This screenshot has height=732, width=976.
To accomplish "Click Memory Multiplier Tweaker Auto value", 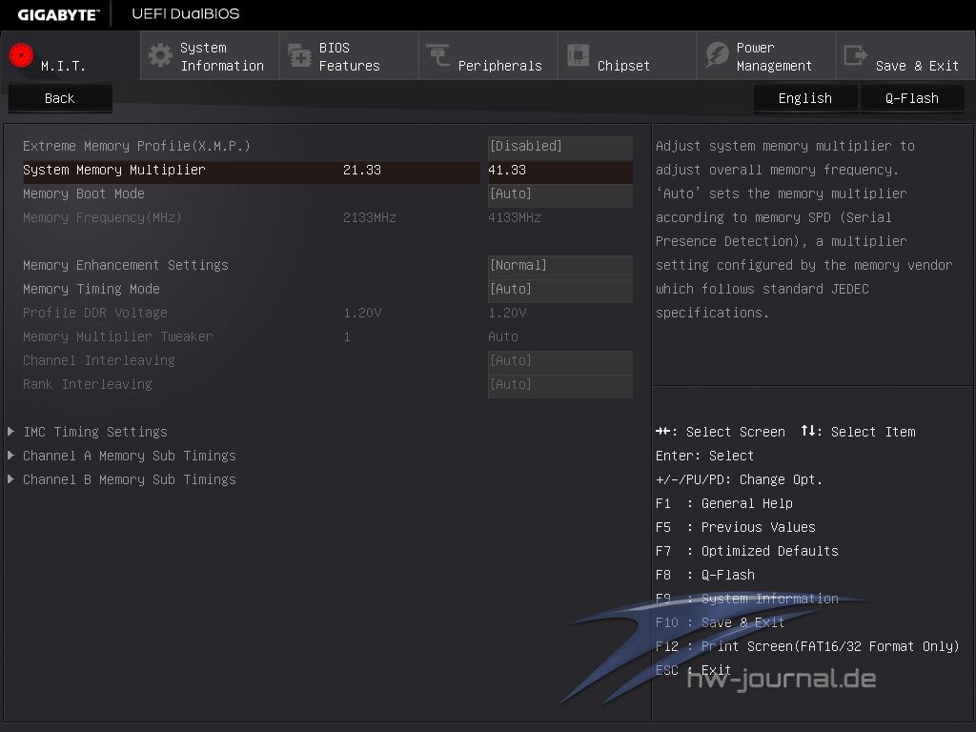I will [503, 337].
